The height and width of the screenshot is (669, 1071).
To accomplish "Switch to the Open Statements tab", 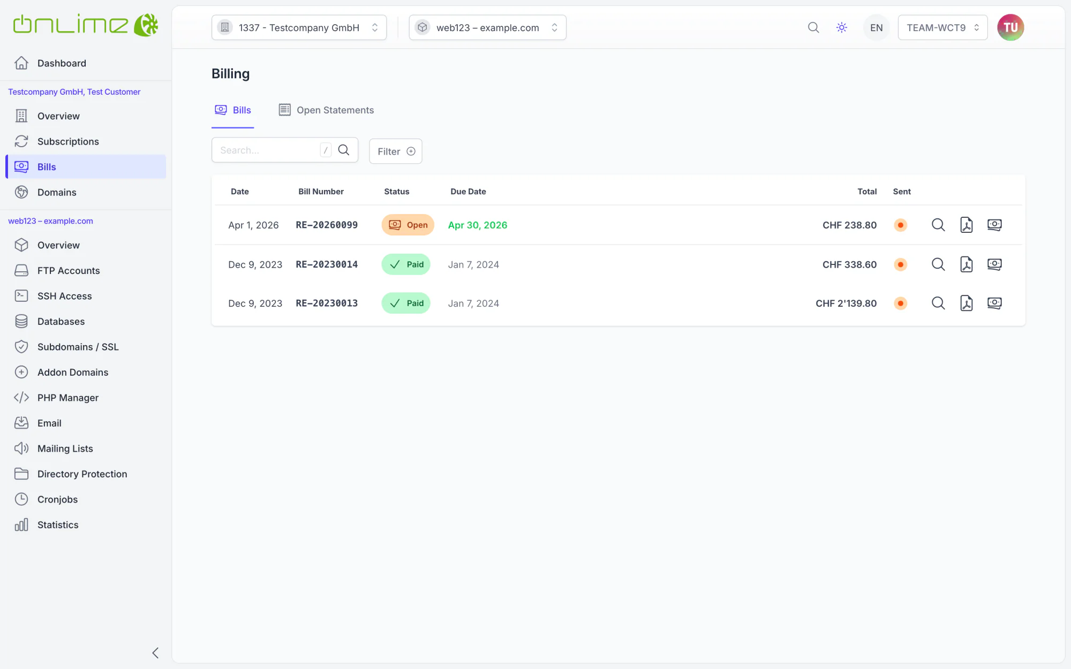I will pyautogui.click(x=326, y=110).
